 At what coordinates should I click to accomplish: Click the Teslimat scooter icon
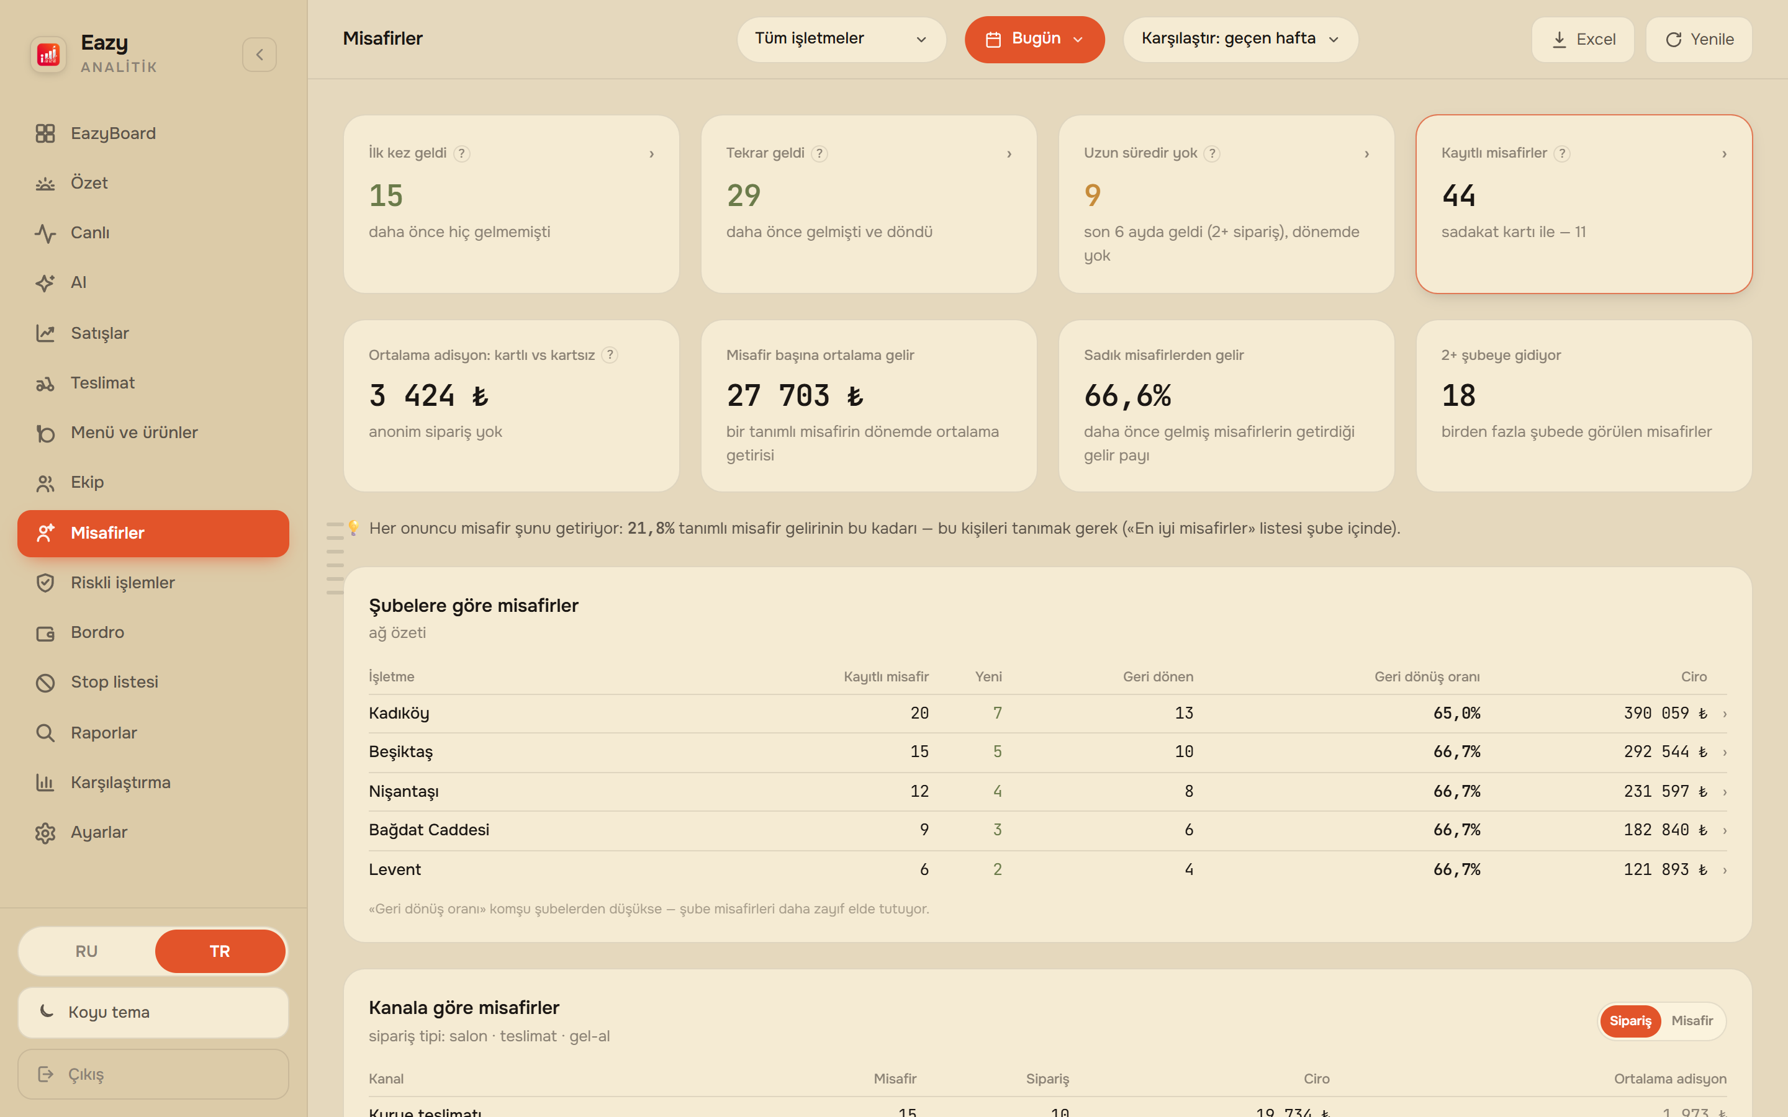pos(45,384)
